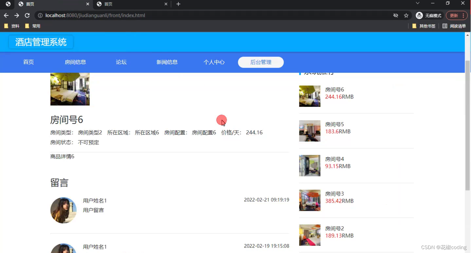Click the 用户留言 comment text
The width and height of the screenshot is (471, 253).
click(93, 210)
